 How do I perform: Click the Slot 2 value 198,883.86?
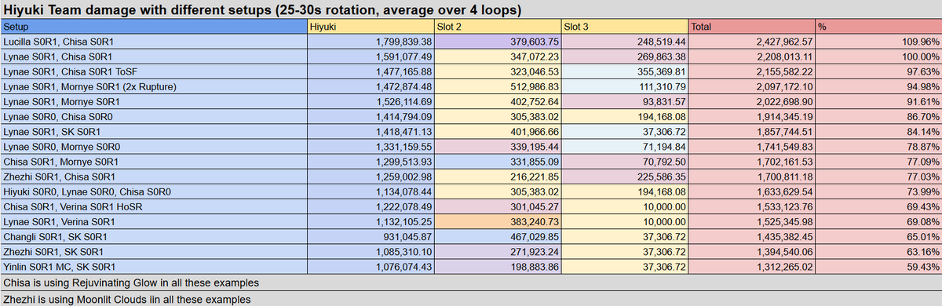(498, 267)
